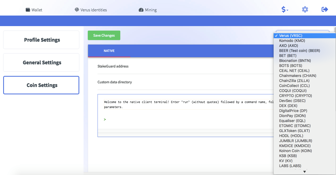
Task: Pick BEER (Test coin) (BEER) option
Action: [x=305, y=51]
